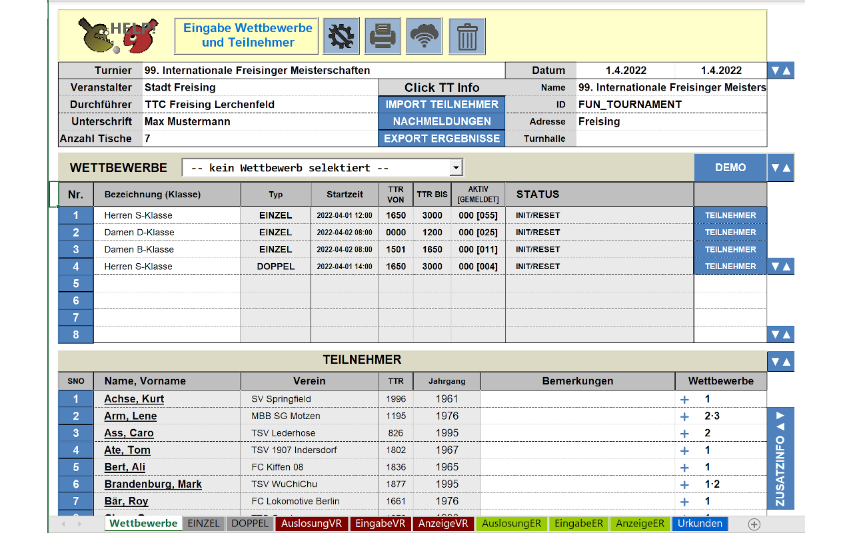The height and width of the screenshot is (533, 853).
Task: Collapse the TEILNEHMER section with arrows
Action: (x=780, y=362)
